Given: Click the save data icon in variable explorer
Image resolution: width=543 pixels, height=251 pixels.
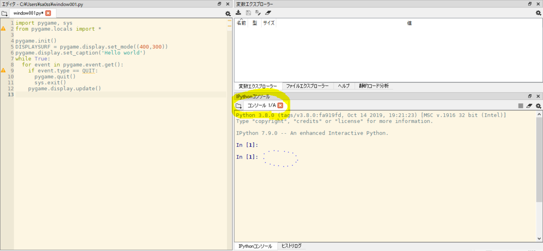Looking at the screenshot, I should pyautogui.click(x=248, y=13).
